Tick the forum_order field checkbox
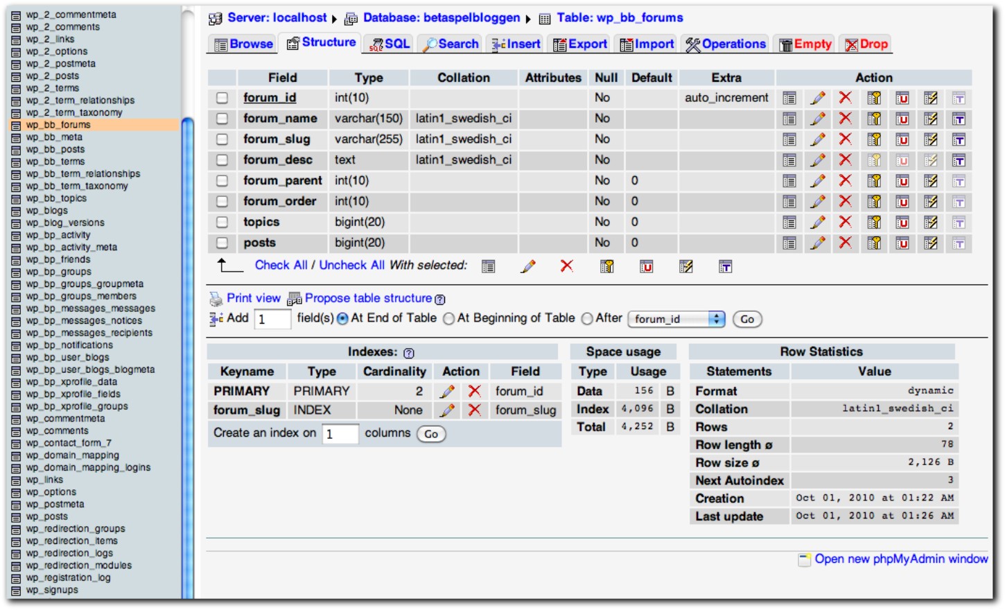This screenshot has height=610, width=1005. pos(222,202)
